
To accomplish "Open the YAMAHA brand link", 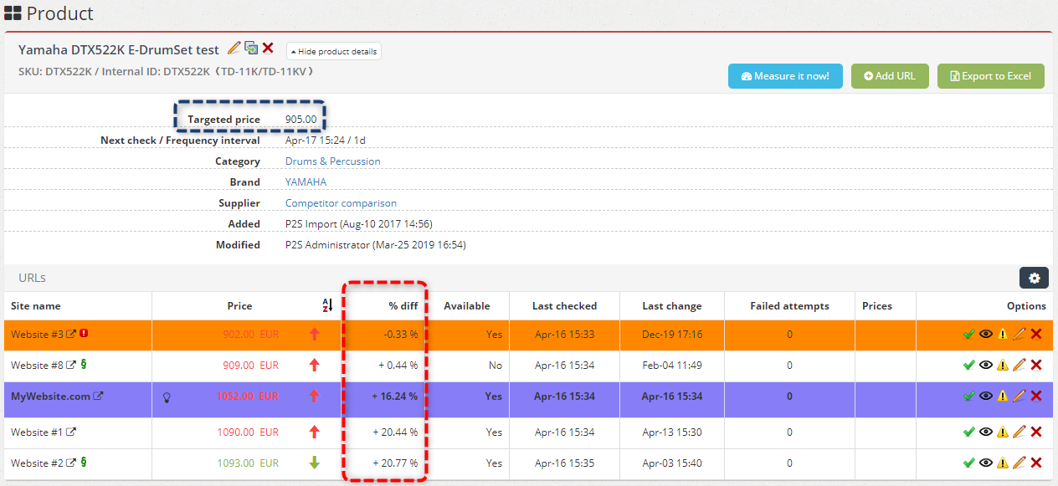I will (x=306, y=182).
